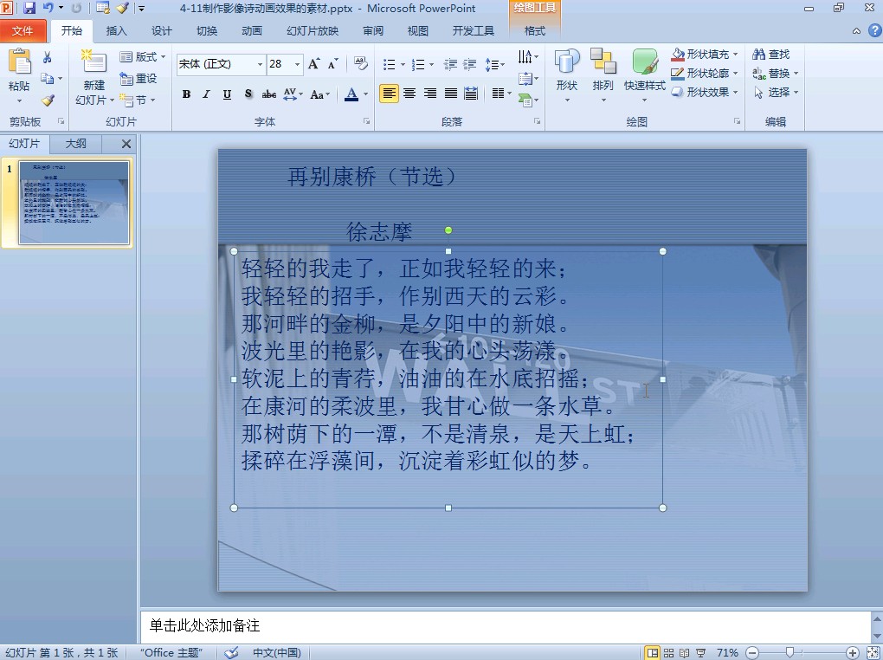Click the 查找 find button
Image resolution: width=883 pixels, height=660 pixels.
[770, 55]
